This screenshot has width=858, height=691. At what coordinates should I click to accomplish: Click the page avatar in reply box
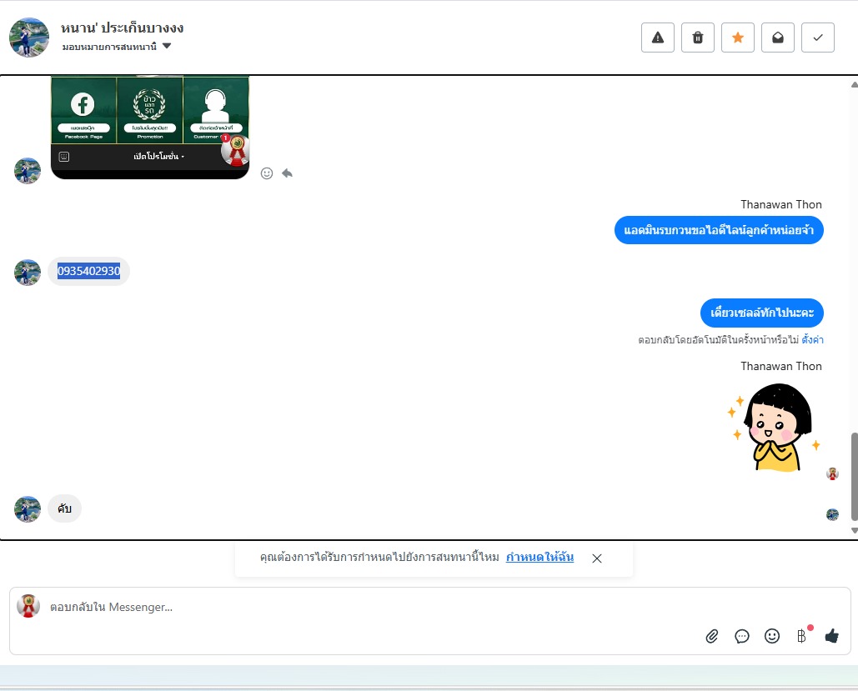pyautogui.click(x=28, y=606)
